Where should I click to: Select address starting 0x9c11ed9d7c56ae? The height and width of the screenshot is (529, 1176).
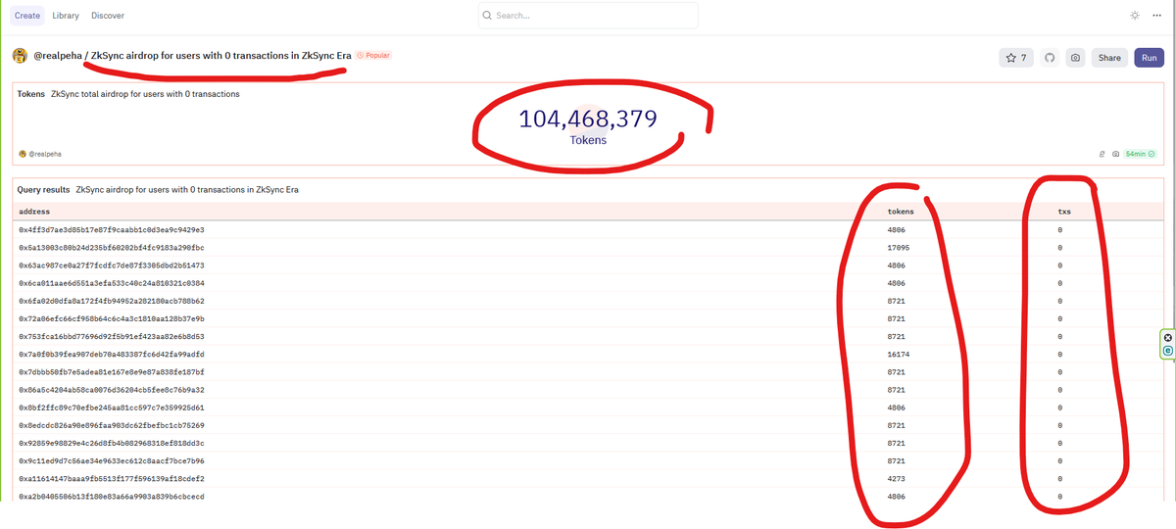(112, 460)
